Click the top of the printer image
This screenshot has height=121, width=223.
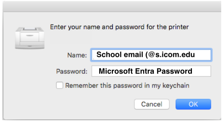pyautogui.click(x=30, y=29)
